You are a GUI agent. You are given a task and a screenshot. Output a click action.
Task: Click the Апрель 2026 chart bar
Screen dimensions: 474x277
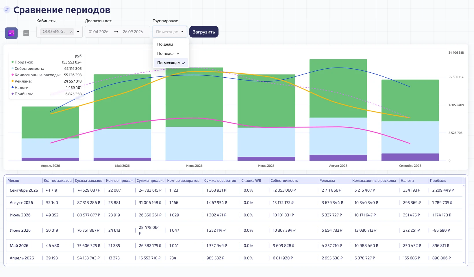50,134
